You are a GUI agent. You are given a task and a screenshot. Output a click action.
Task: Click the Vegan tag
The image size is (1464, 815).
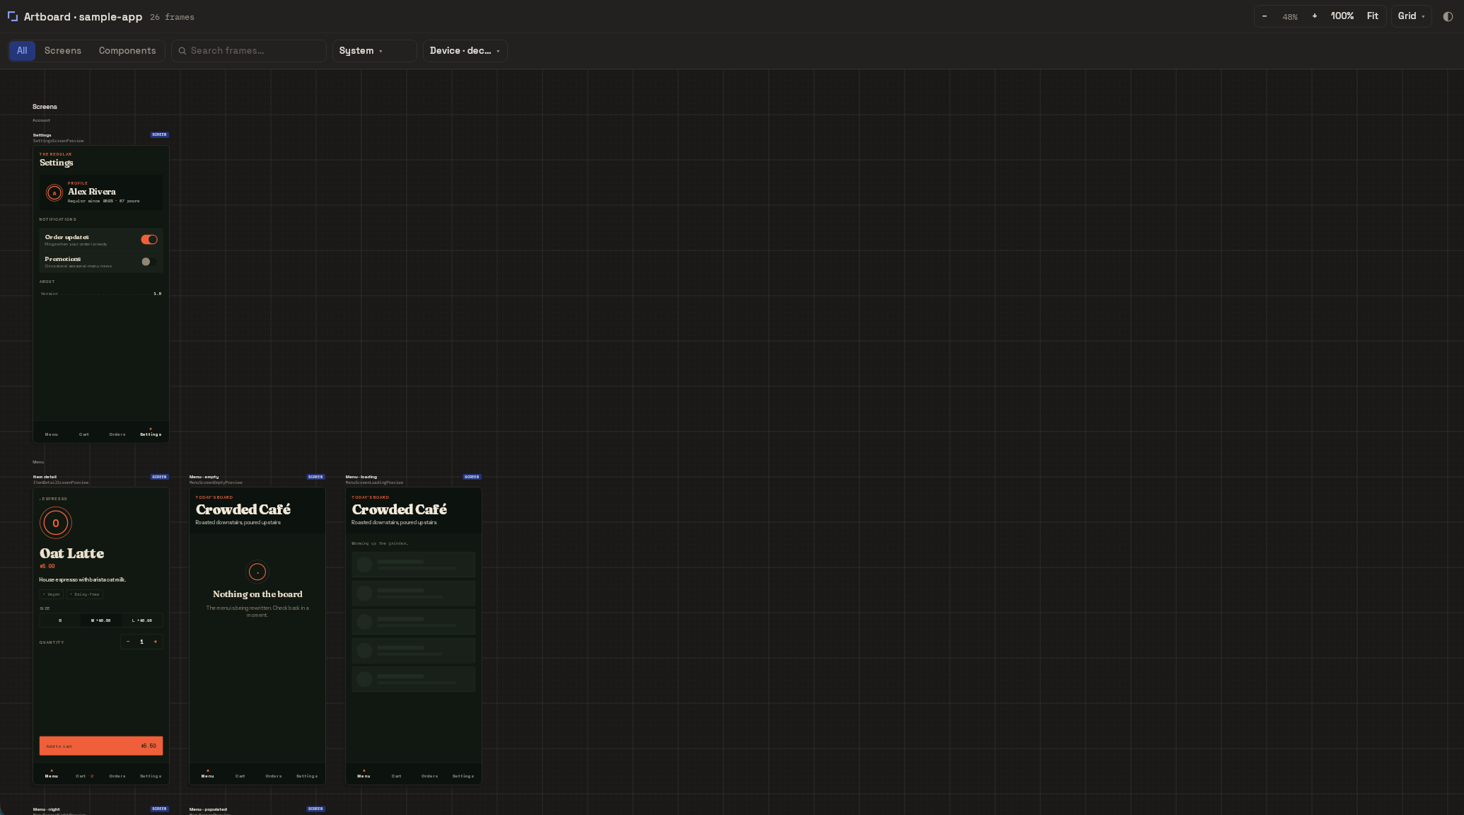point(52,594)
